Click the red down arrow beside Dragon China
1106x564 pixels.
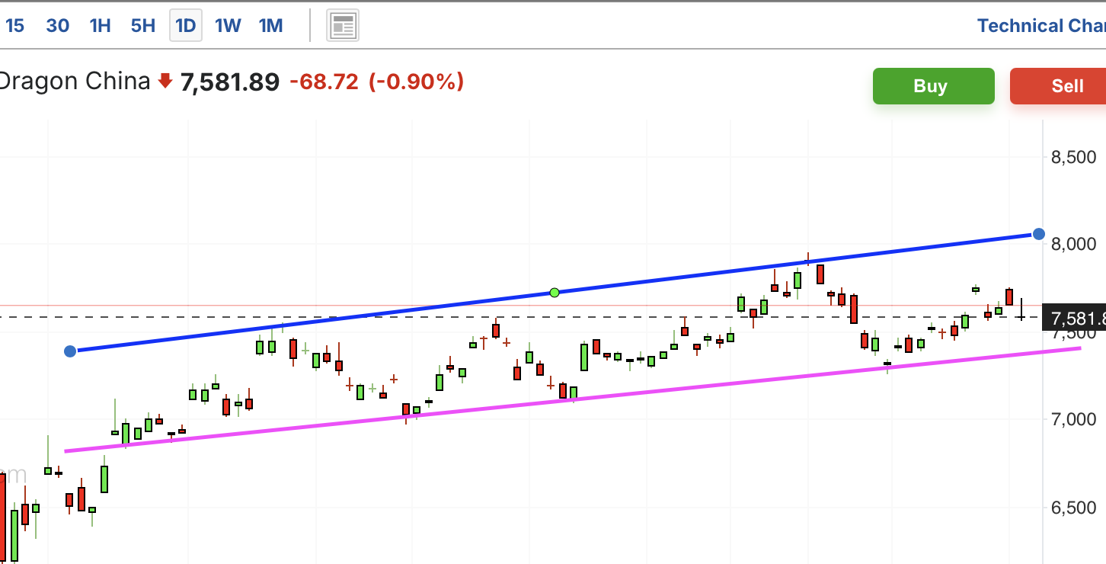[165, 81]
